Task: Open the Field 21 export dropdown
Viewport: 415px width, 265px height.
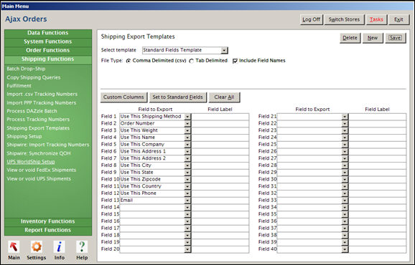Action: [312, 117]
